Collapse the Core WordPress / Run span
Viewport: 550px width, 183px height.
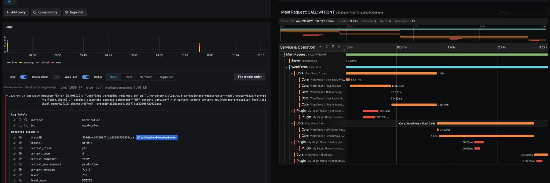click(292, 123)
